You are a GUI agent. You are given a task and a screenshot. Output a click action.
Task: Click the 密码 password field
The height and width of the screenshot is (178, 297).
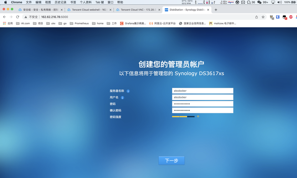click(x=203, y=104)
